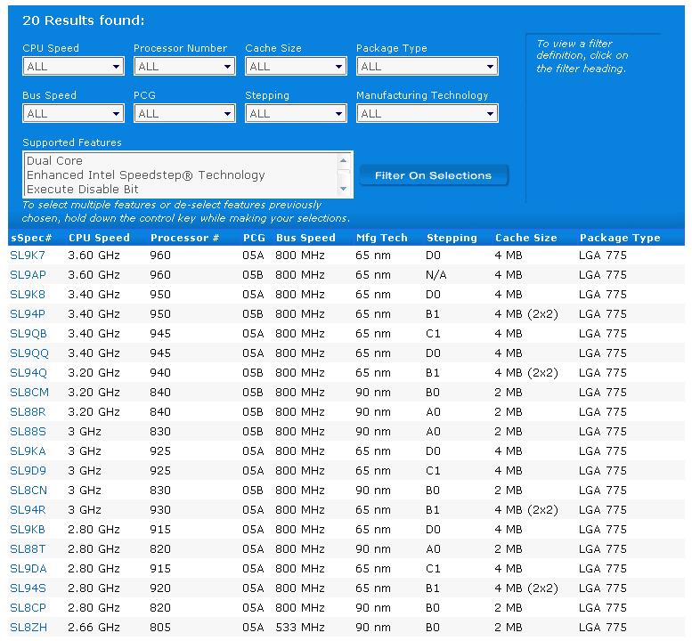The height and width of the screenshot is (641, 692).
Task: Open sSpec link SL94P
Action: [x=28, y=314]
